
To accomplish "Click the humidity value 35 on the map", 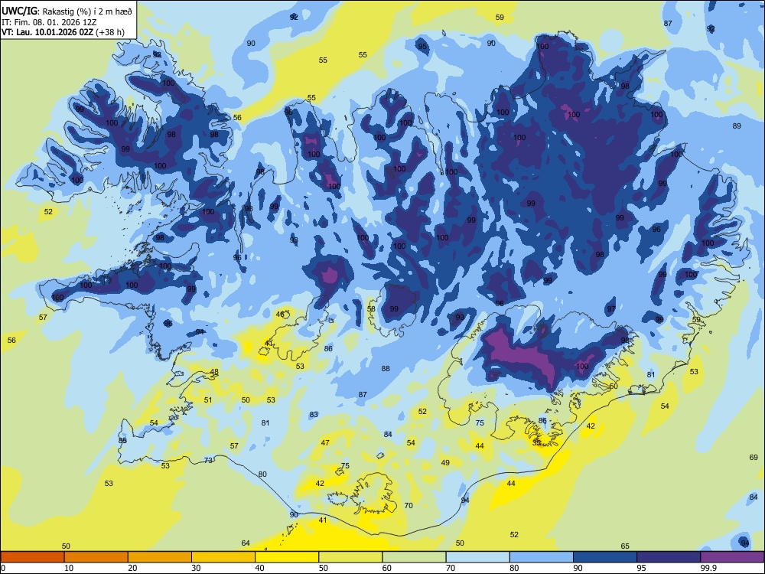I will [x=537, y=442].
